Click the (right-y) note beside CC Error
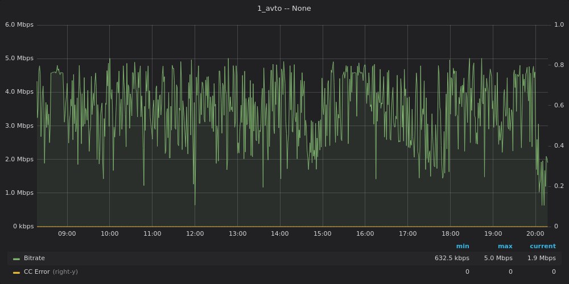 [x=65, y=272]
